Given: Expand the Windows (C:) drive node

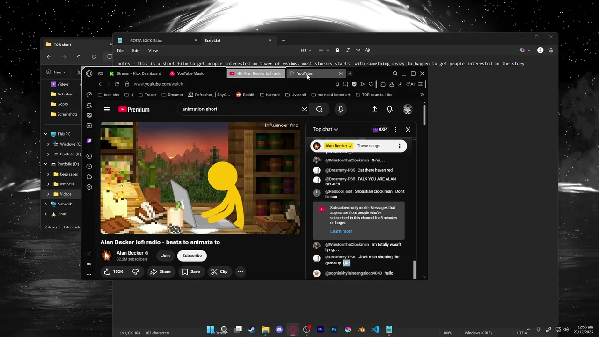Looking at the screenshot, I should coord(48,144).
